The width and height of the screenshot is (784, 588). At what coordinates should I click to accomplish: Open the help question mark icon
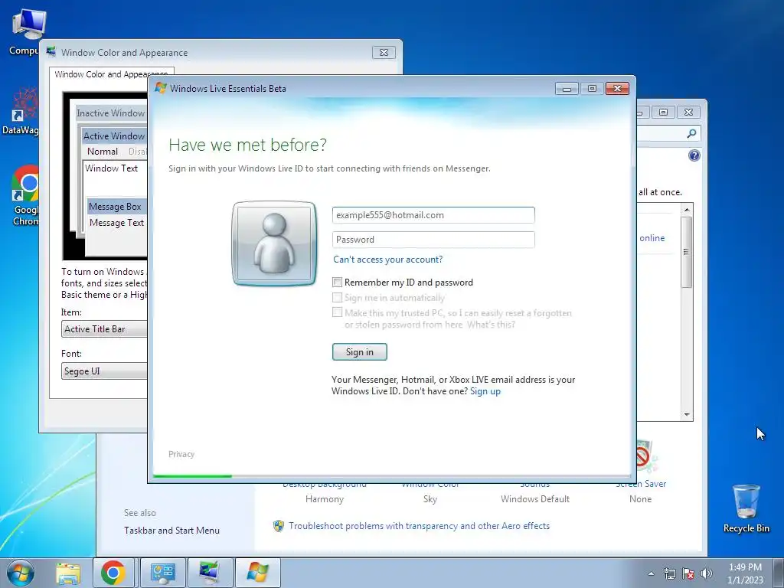(x=694, y=155)
